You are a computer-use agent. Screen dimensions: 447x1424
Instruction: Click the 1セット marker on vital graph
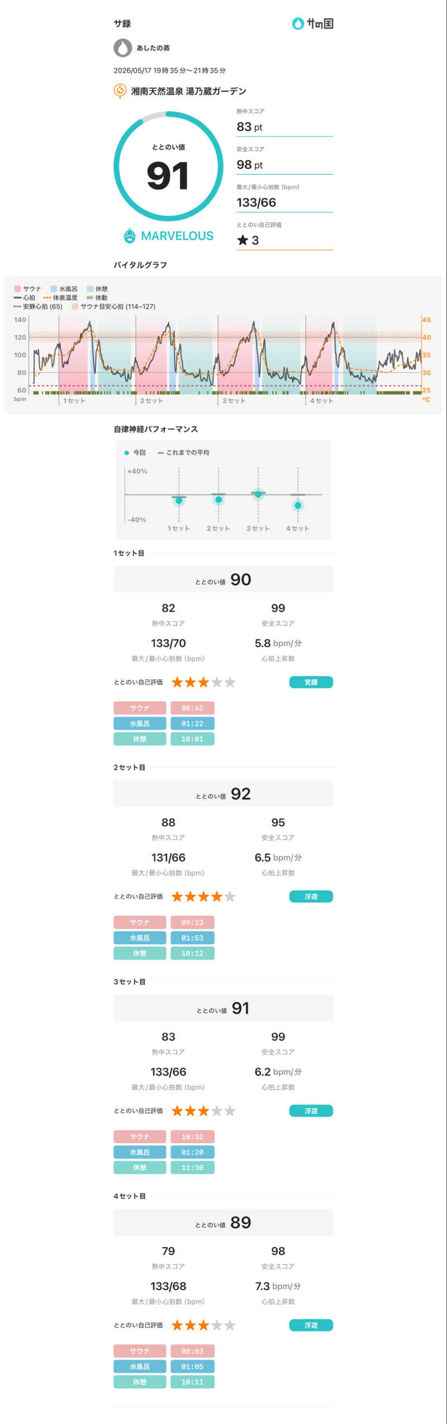tap(74, 400)
